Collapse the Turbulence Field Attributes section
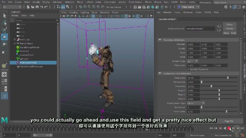246x138 pixels. coord(160,73)
